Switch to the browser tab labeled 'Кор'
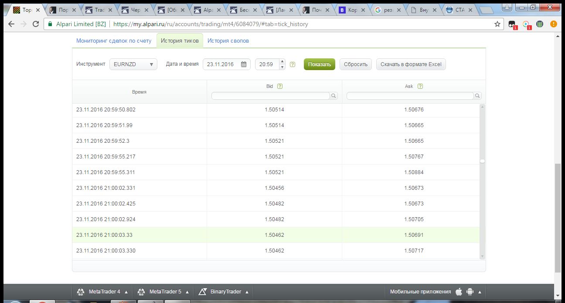The image size is (565, 303). 353,10
